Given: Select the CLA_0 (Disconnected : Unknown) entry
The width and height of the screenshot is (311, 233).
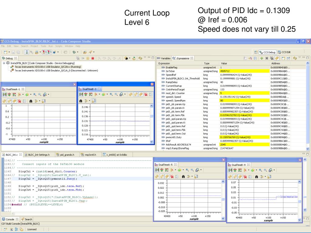Looking at the screenshot, I should (x=54, y=70).
